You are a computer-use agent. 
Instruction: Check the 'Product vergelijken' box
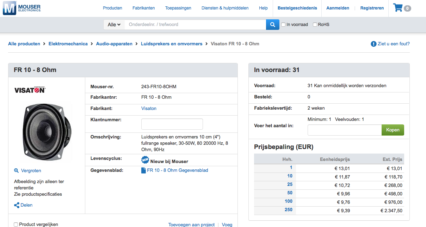(x=16, y=225)
